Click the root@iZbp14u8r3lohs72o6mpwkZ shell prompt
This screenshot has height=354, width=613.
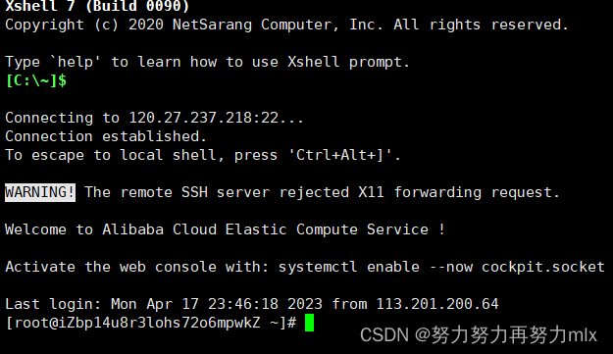pyautogui.click(x=151, y=323)
